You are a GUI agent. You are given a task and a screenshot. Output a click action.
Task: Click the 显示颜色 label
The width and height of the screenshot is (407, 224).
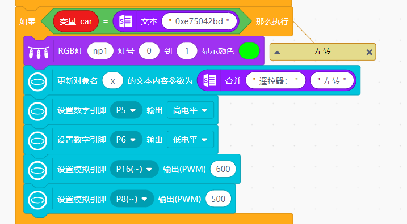pyautogui.click(x=218, y=51)
